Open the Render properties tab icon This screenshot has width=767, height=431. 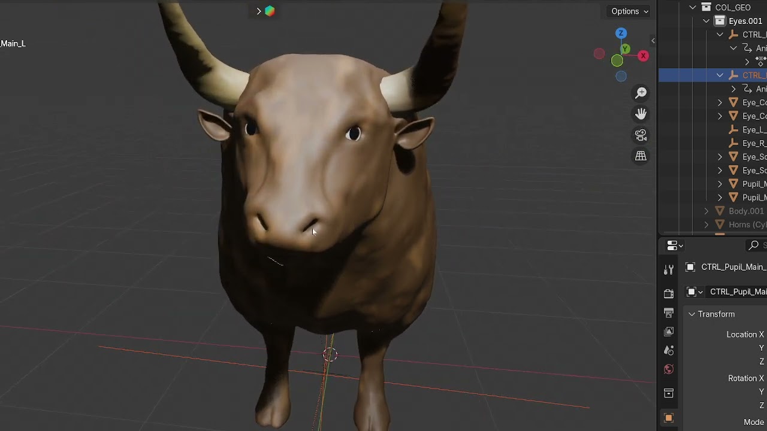click(x=669, y=293)
